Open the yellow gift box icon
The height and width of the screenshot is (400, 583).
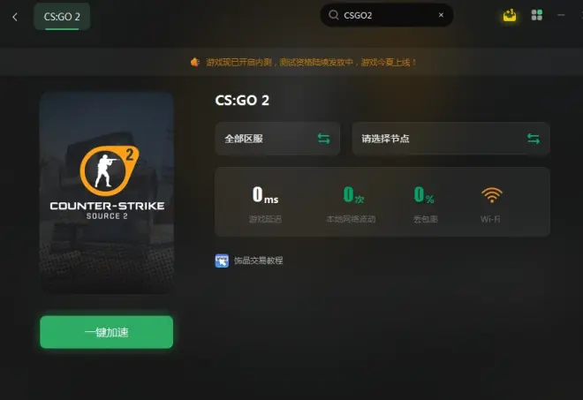pyautogui.click(x=510, y=15)
